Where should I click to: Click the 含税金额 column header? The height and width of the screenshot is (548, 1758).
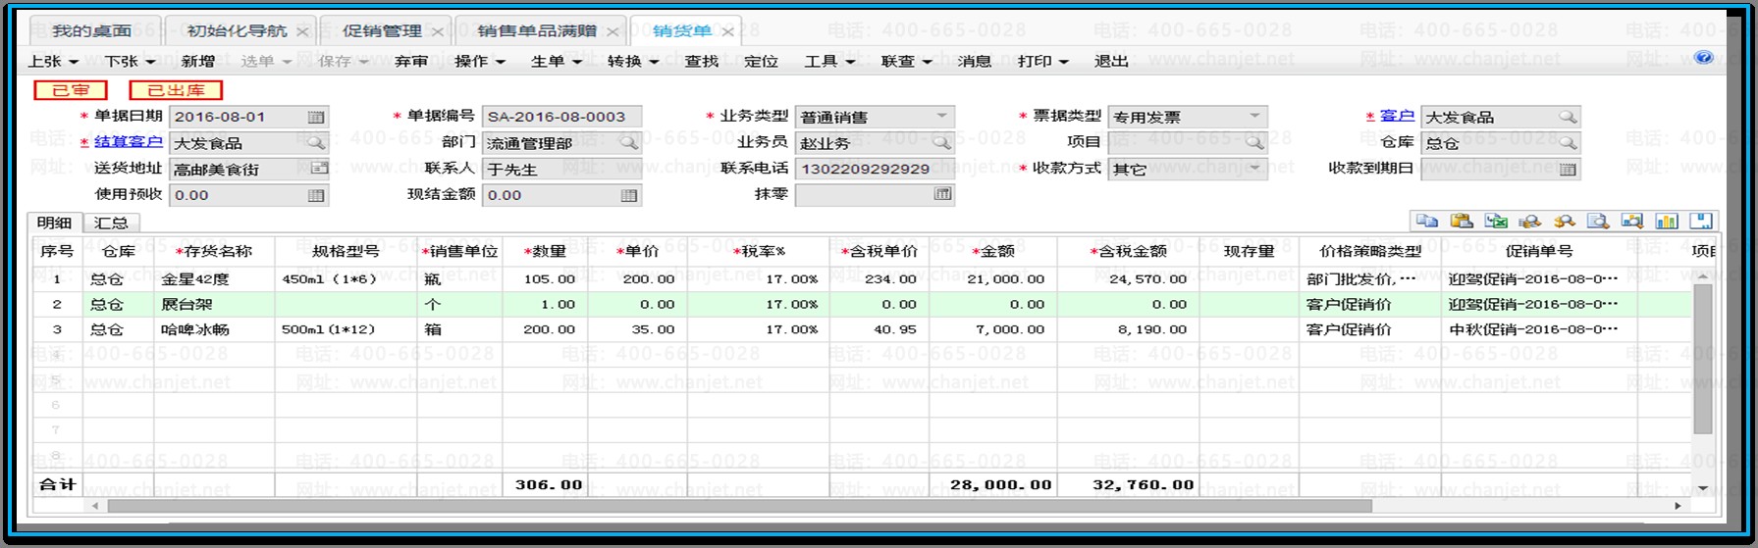click(x=1128, y=251)
